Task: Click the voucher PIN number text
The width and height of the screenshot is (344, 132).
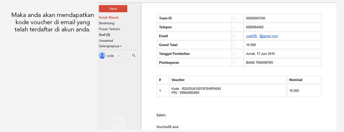Action: [185, 92]
